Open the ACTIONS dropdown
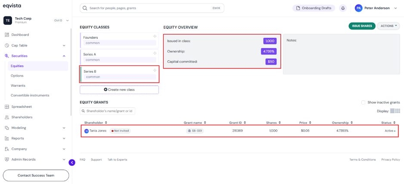Image resolution: width=404 pixels, height=184 pixels. coord(388,26)
